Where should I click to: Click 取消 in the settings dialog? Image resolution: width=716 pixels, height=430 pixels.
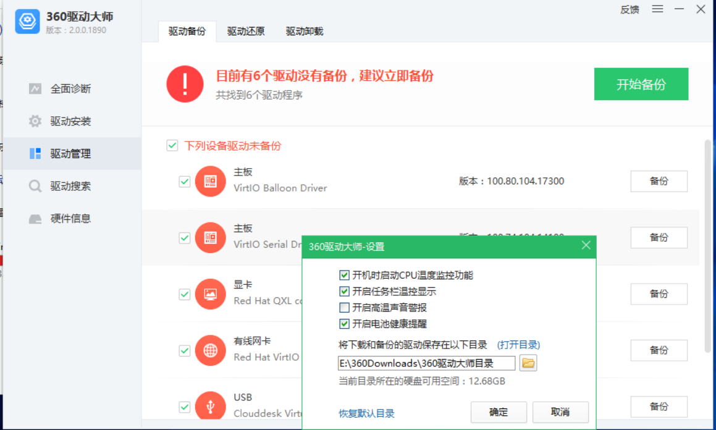pos(560,412)
